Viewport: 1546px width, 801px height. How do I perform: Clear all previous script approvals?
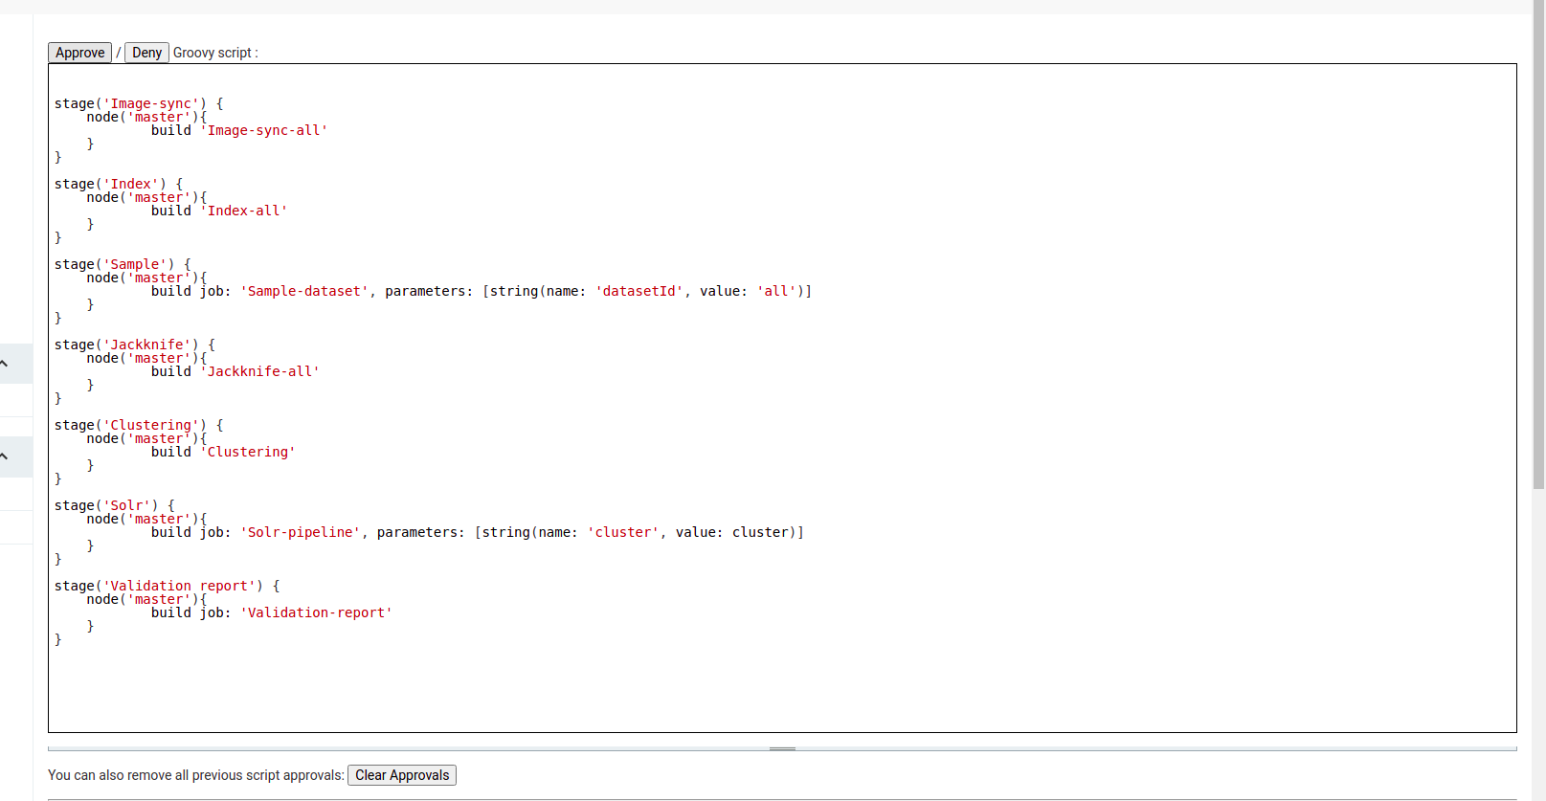(402, 775)
